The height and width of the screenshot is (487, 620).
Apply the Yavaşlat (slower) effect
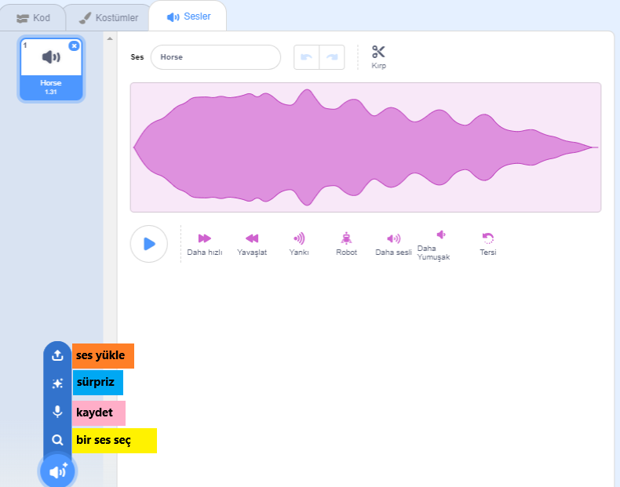click(252, 238)
